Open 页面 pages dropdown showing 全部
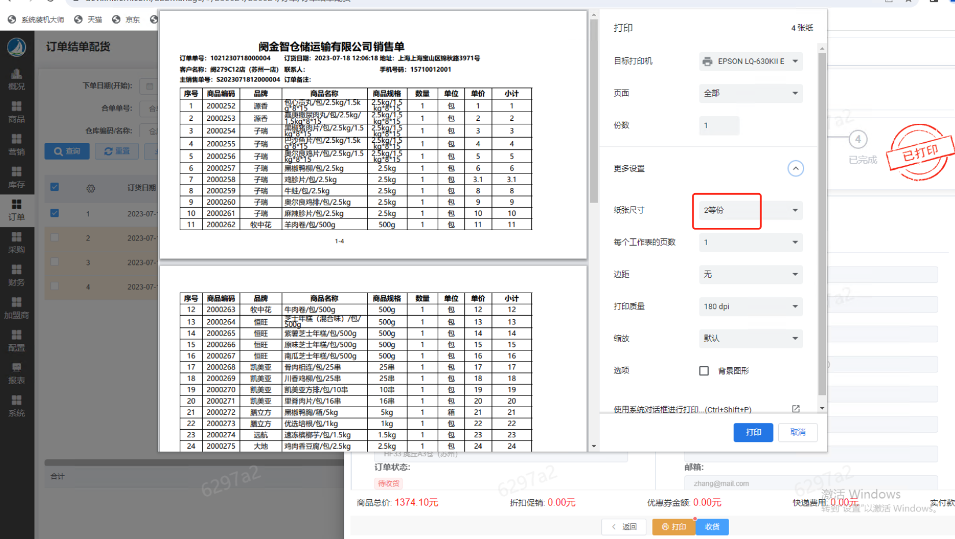This screenshot has height=539, width=955. tap(750, 93)
